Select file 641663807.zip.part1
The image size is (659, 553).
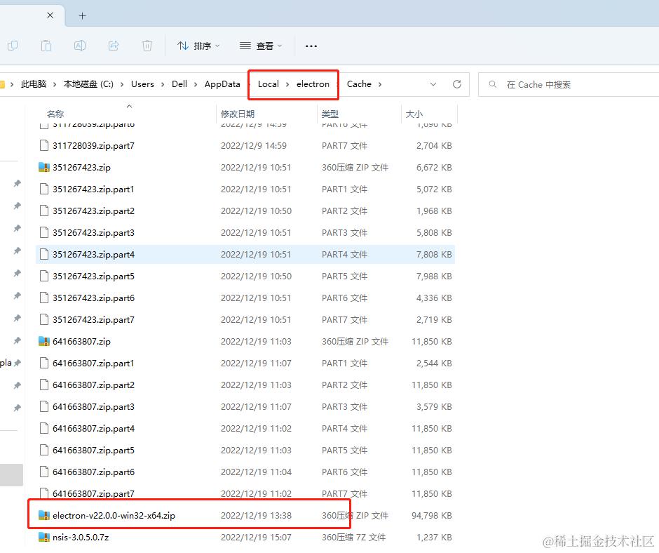tap(245, 364)
